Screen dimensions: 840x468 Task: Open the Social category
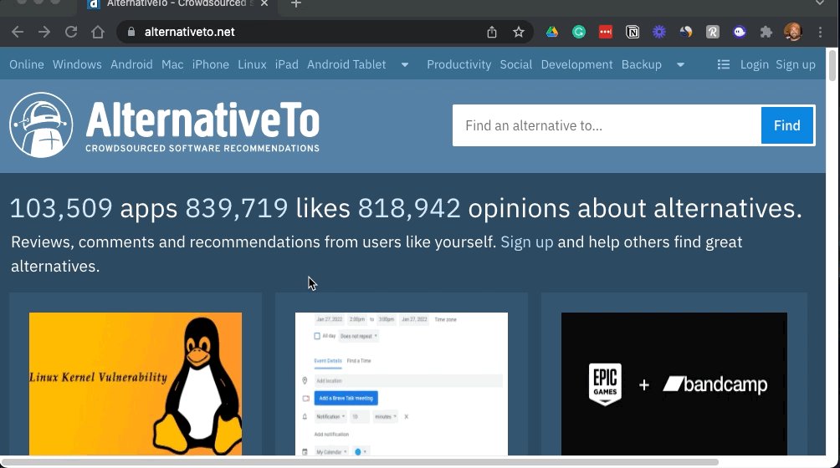tap(516, 64)
